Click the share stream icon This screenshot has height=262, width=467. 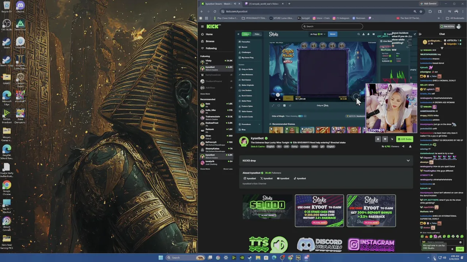403,146
